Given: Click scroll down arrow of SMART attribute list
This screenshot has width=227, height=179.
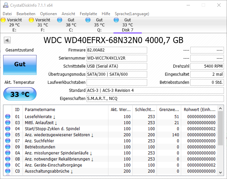Looking at the screenshot, I should point(221,172).
